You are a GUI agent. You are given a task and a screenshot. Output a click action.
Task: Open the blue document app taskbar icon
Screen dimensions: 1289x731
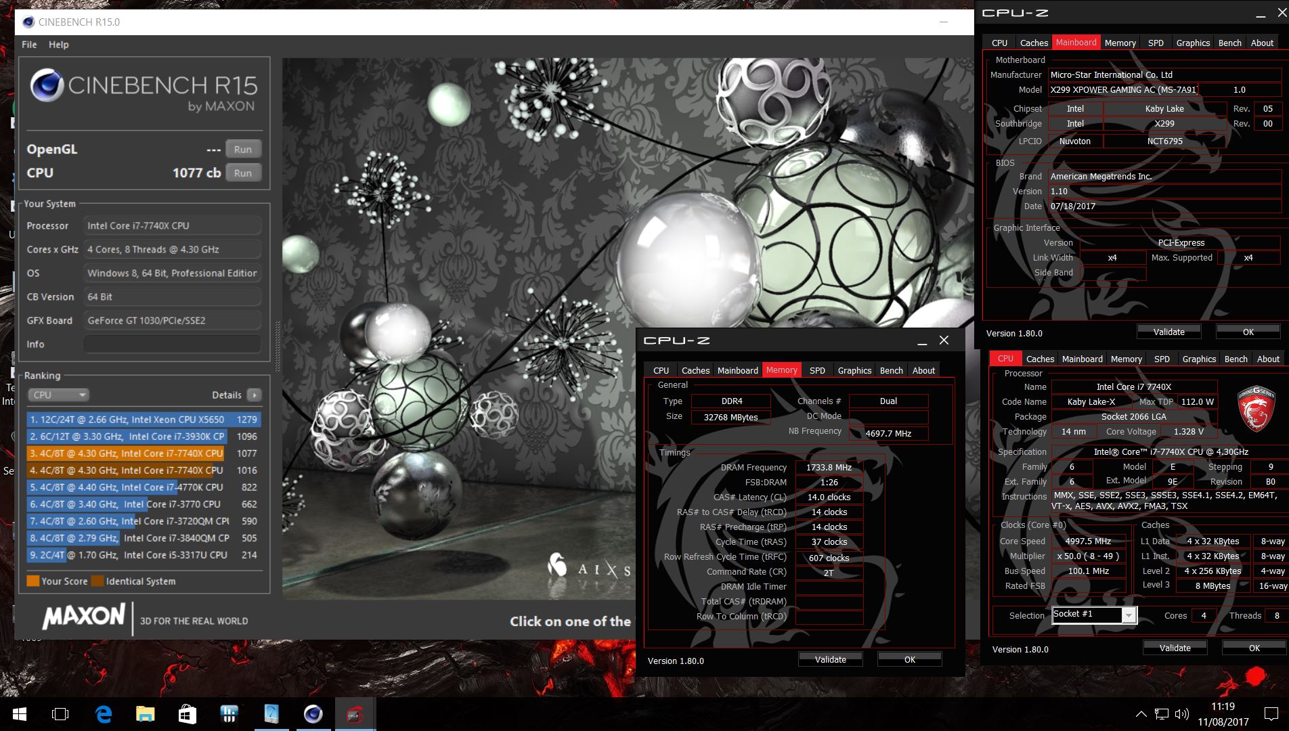[271, 714]
